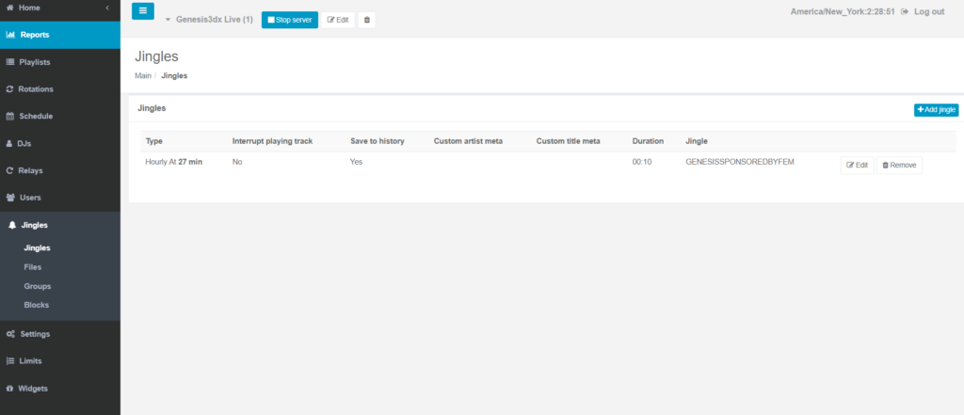
Task: Open the Users management page
Action: [30, 198]
